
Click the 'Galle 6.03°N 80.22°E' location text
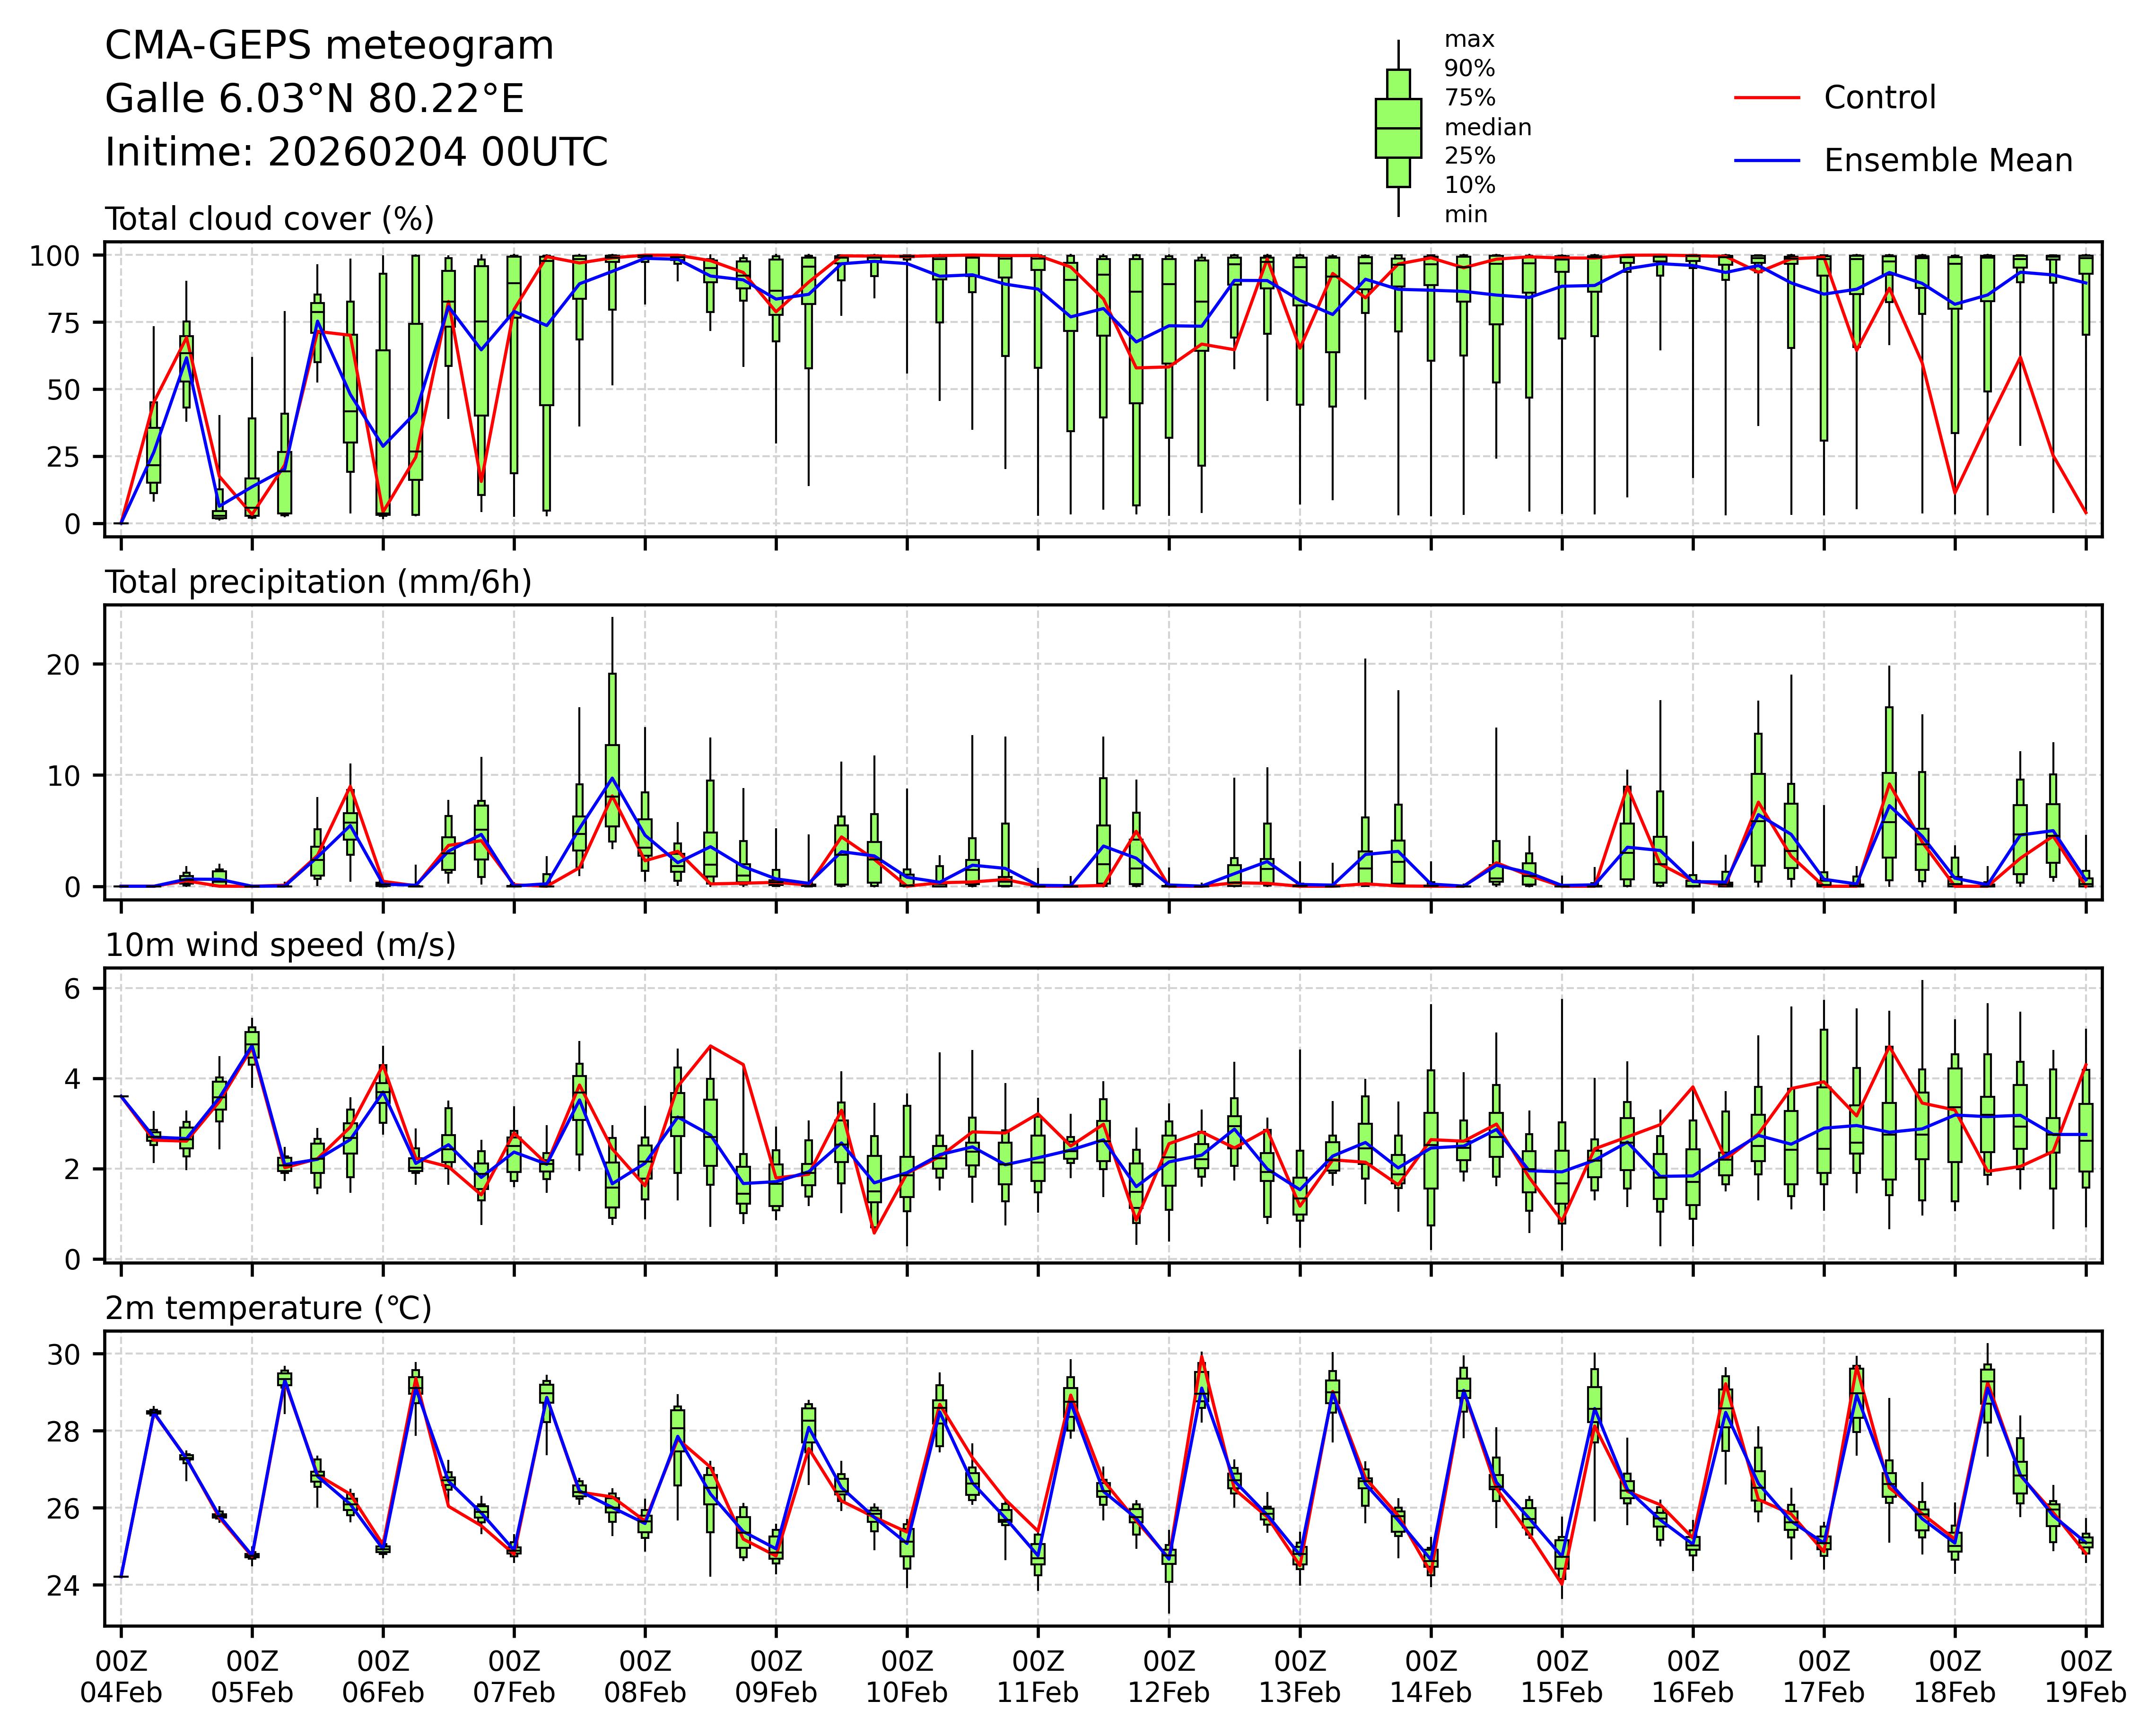314,99
